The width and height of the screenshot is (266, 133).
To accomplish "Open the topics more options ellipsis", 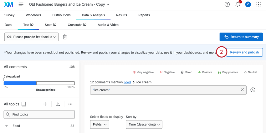I will [70, 104].
